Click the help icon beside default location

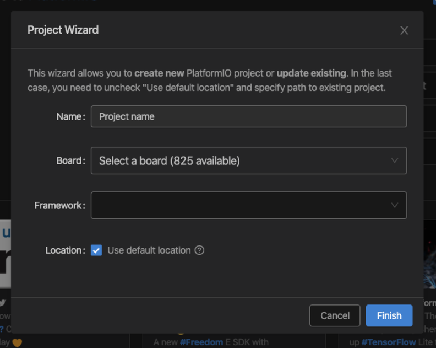pyautogui.click(x=200, y=250)
